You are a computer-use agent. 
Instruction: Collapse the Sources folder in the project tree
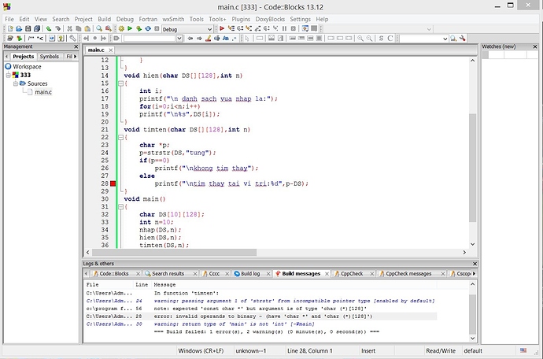point(16,83)
